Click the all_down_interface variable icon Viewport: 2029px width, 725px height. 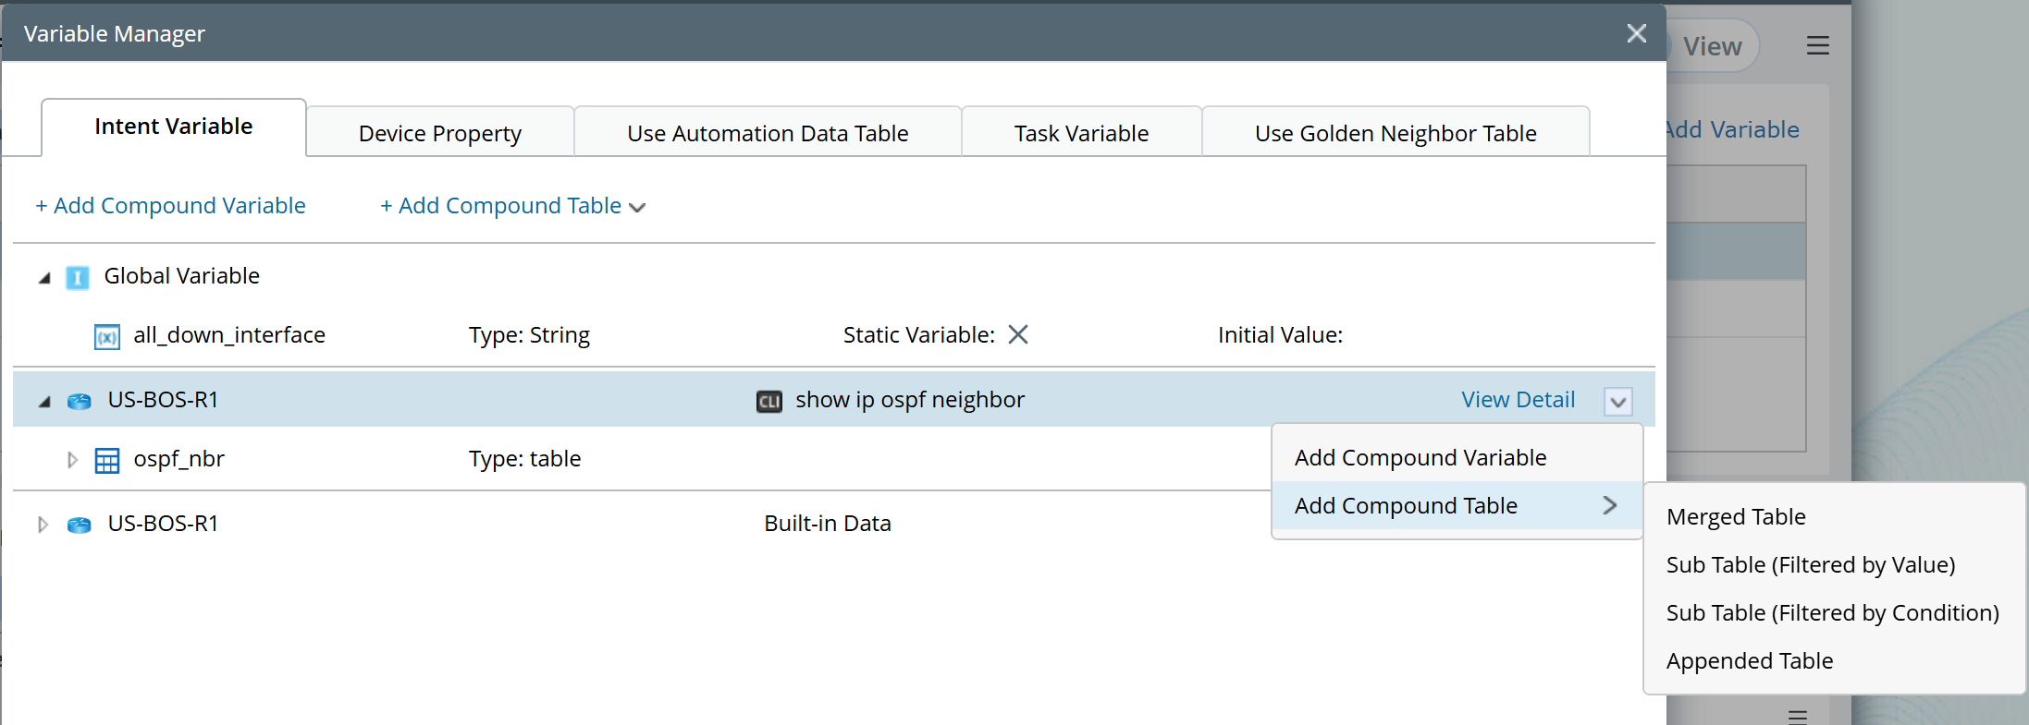107,337
